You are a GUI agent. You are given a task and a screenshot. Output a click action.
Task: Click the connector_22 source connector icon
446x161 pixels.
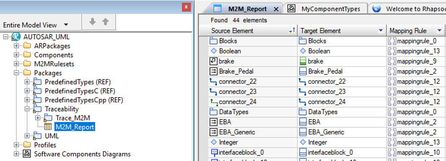(213, 82)
